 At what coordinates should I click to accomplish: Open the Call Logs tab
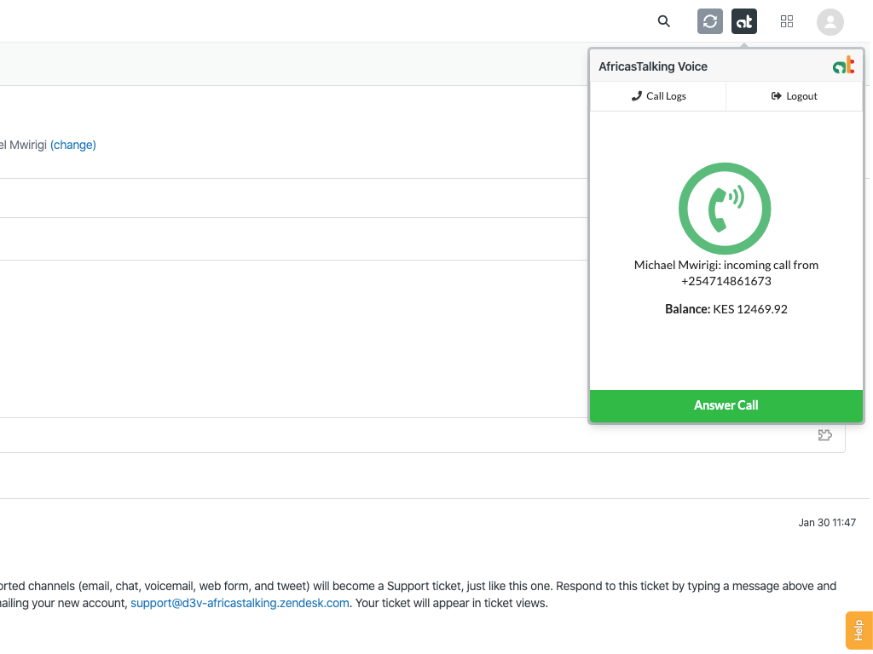658,96
